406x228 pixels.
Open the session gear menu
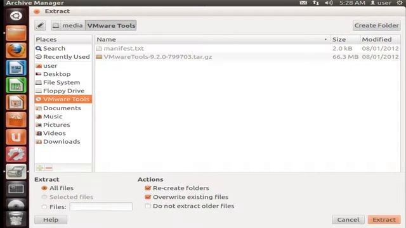click(x=400, y=3)
